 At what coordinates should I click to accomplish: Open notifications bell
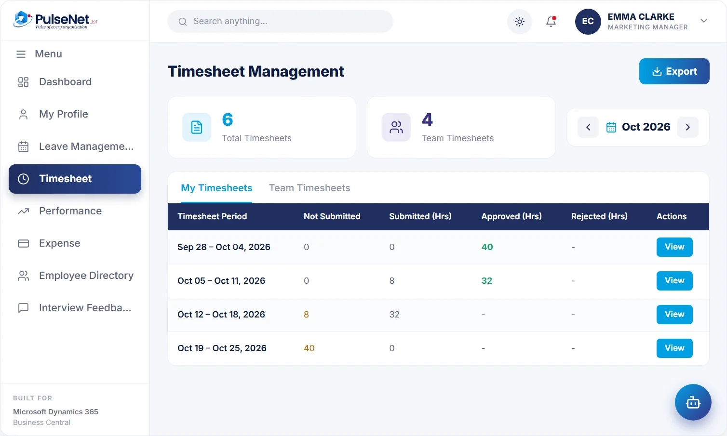[x=551, y=21]
